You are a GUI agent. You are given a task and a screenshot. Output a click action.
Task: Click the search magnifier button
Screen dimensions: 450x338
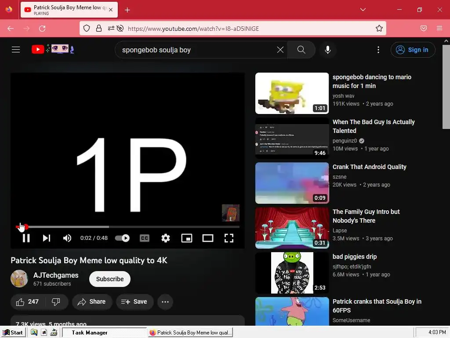[301, 50]
